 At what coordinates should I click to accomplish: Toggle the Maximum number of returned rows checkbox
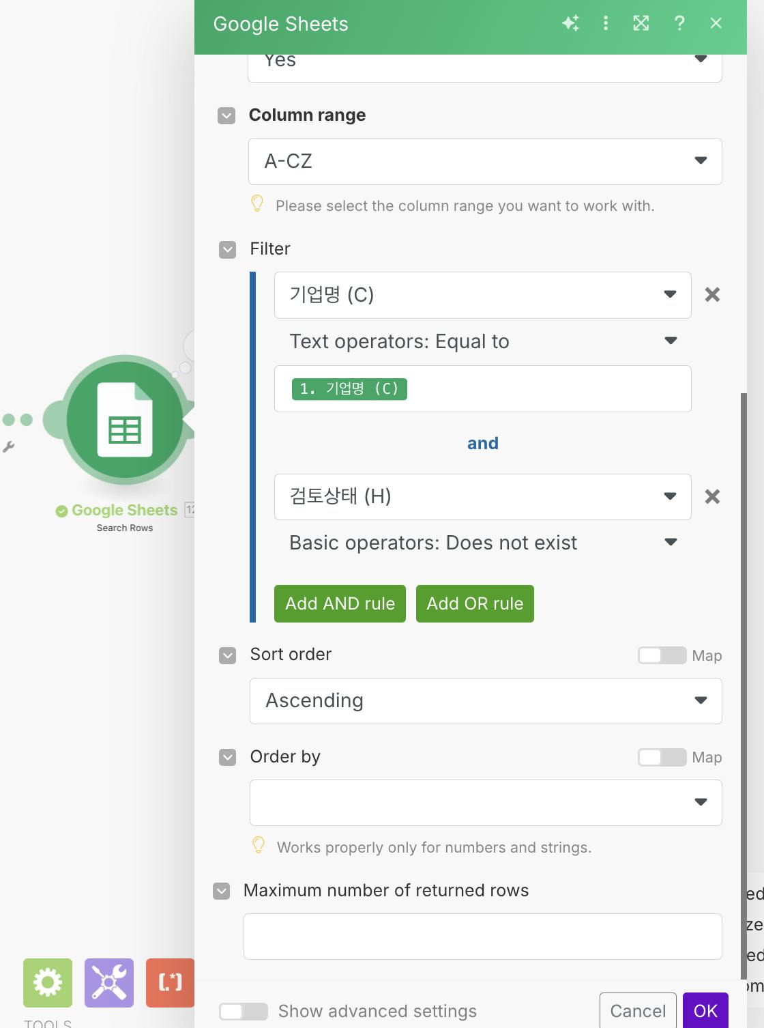click(x=222, y=891)
